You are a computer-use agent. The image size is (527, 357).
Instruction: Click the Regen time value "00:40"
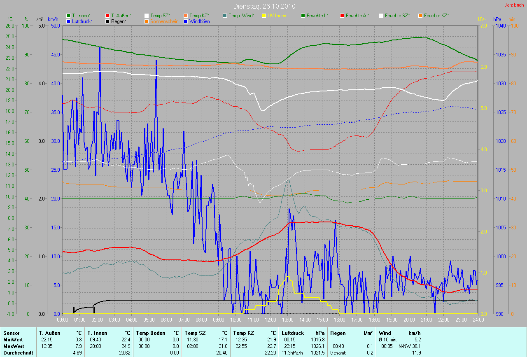pos(338,346)
